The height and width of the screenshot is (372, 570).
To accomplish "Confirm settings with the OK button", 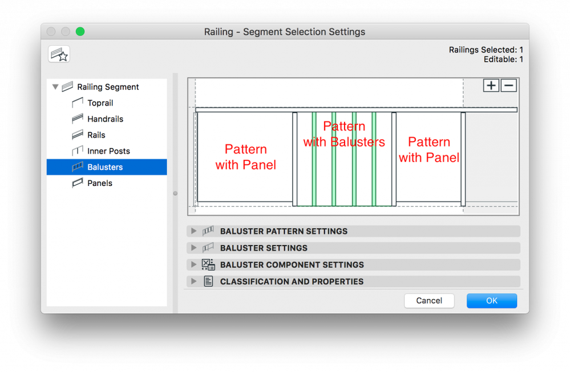I will coord(491,301).
